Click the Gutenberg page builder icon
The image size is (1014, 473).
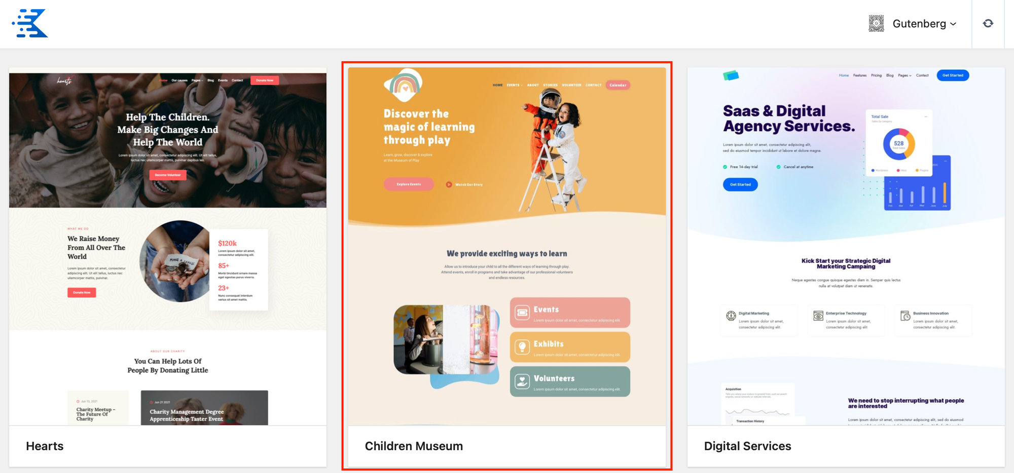[x=876, y=23]
